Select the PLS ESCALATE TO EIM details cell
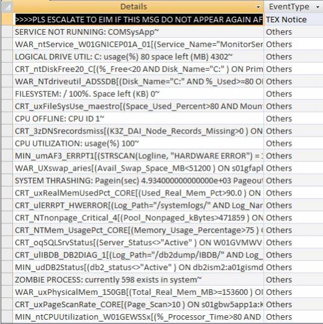This screenshot has height=324, width=323. tap(139, 20)
